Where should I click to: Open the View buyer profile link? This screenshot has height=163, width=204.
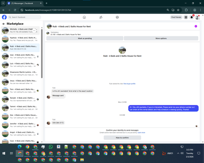click(x=129, y=84)
